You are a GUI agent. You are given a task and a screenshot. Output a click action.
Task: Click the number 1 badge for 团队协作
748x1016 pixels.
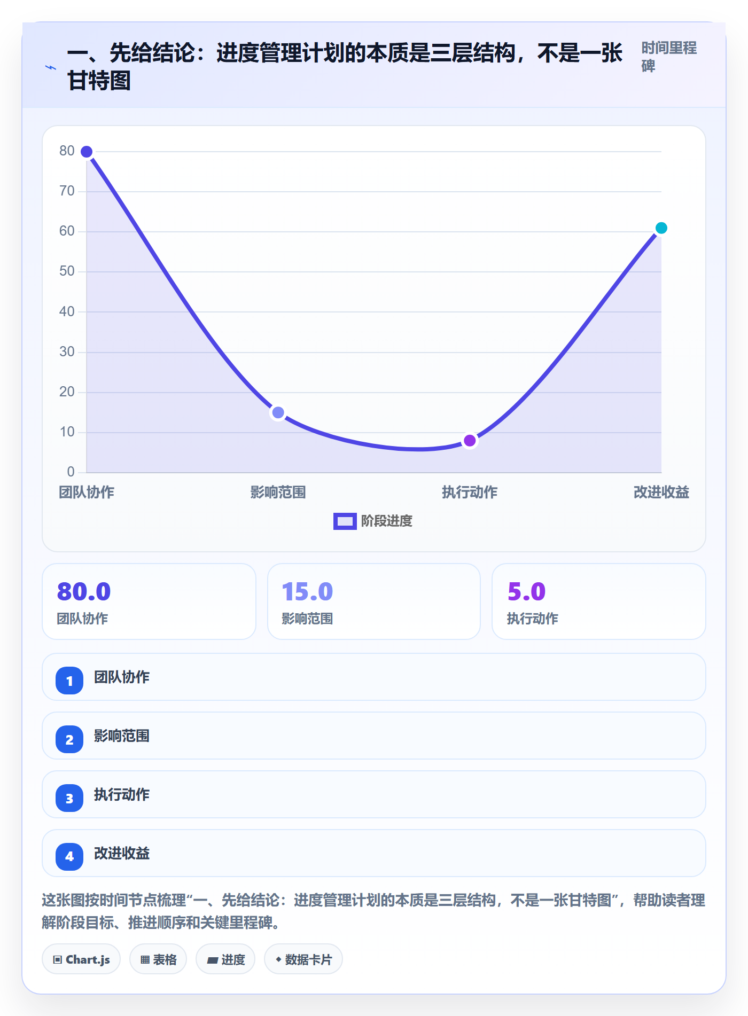coord(69,681)
